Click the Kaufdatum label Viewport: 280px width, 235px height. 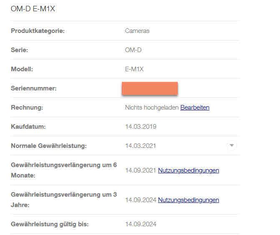tap(28, 127)
